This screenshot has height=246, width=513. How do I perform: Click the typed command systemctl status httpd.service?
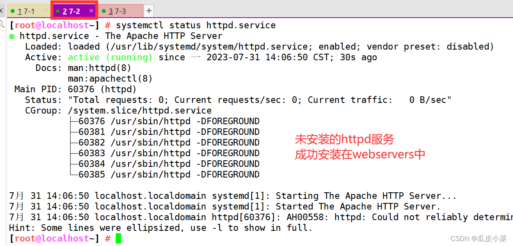tap(196, 25)
